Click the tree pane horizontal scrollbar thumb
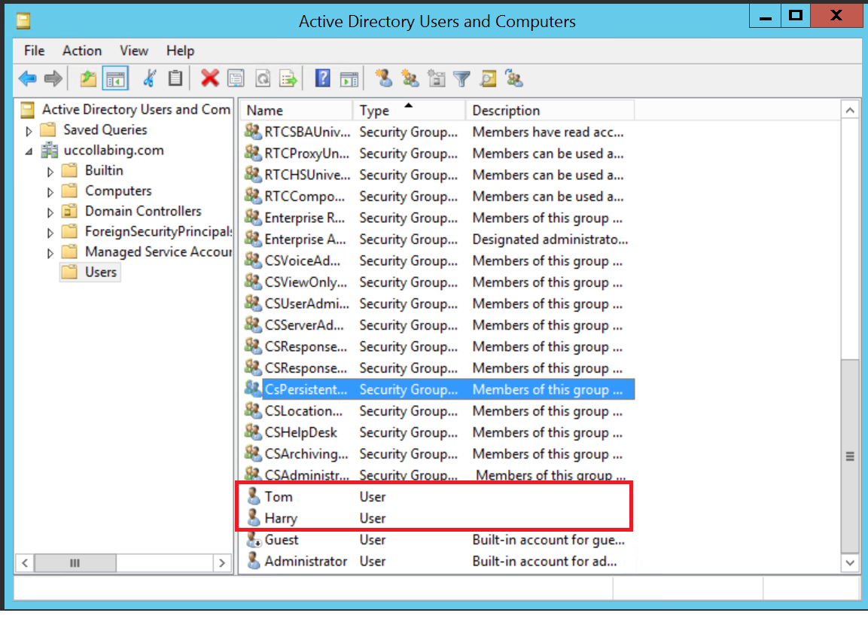The image size is (868, 622). (75, 563)
